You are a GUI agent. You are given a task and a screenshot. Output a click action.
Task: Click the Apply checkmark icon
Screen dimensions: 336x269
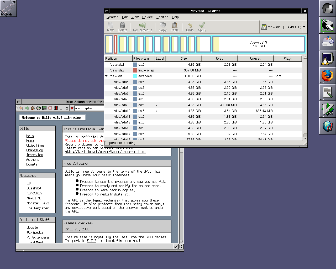202,25
